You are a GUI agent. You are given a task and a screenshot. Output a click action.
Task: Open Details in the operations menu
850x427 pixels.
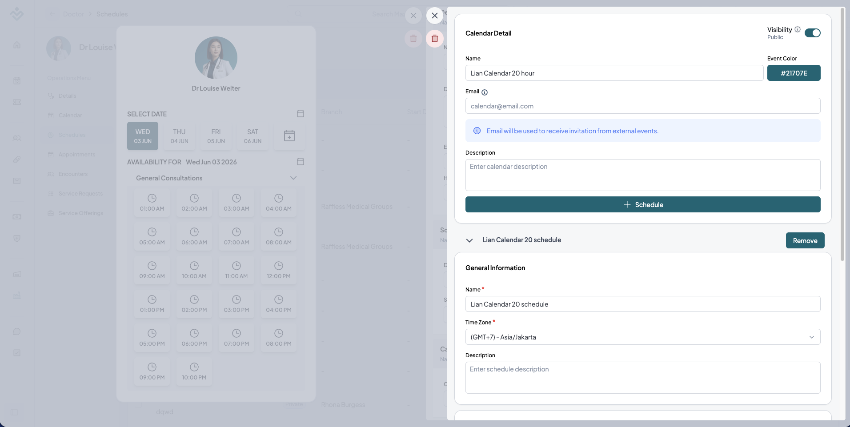[67, 96]
